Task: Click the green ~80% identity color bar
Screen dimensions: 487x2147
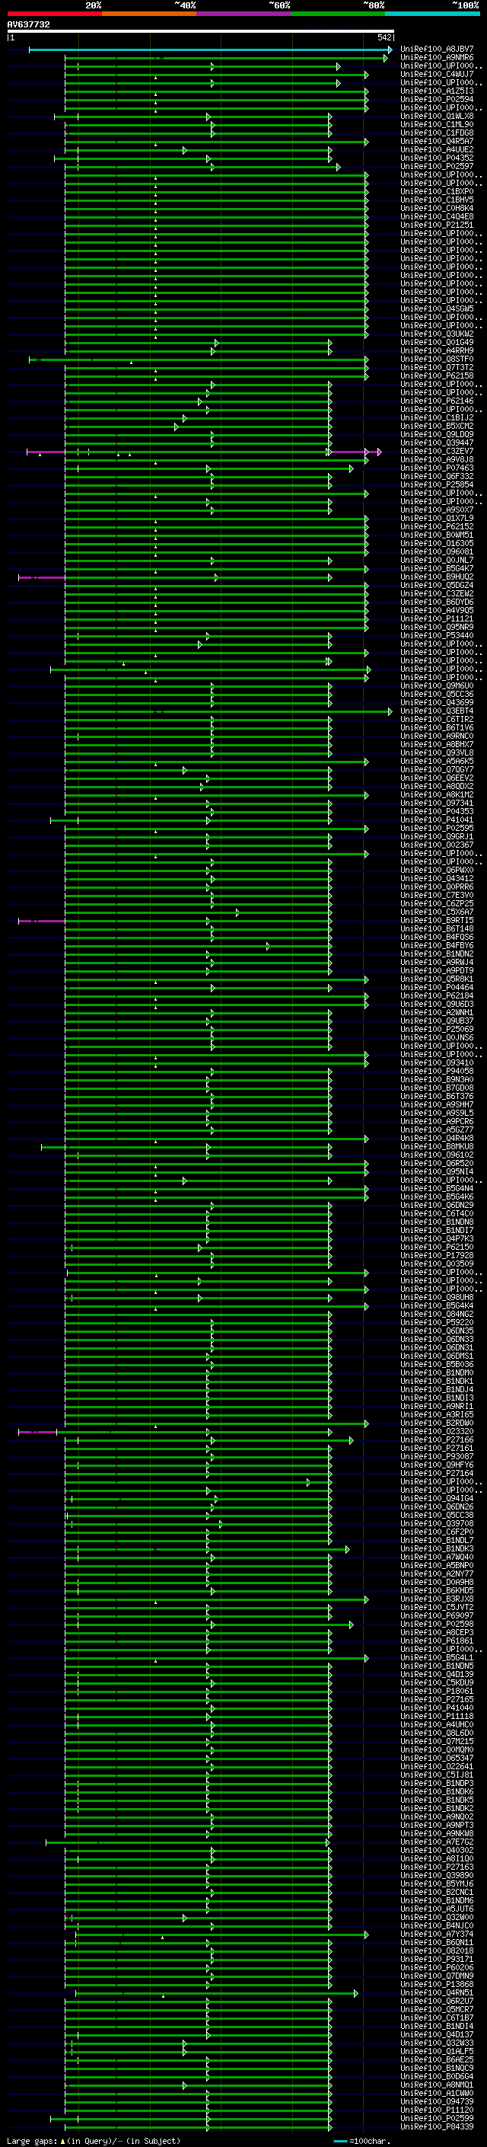Action: coord(338,14)
